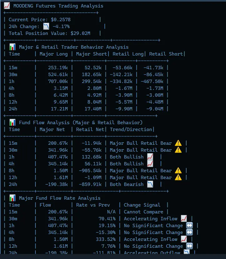Image resolution: width=226 pixels, height=259 pixels.
Task: Select the Cannot Compare signal text
Action: pos(144,212)
